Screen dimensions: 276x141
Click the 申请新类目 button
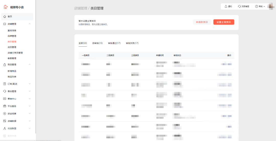202,22
